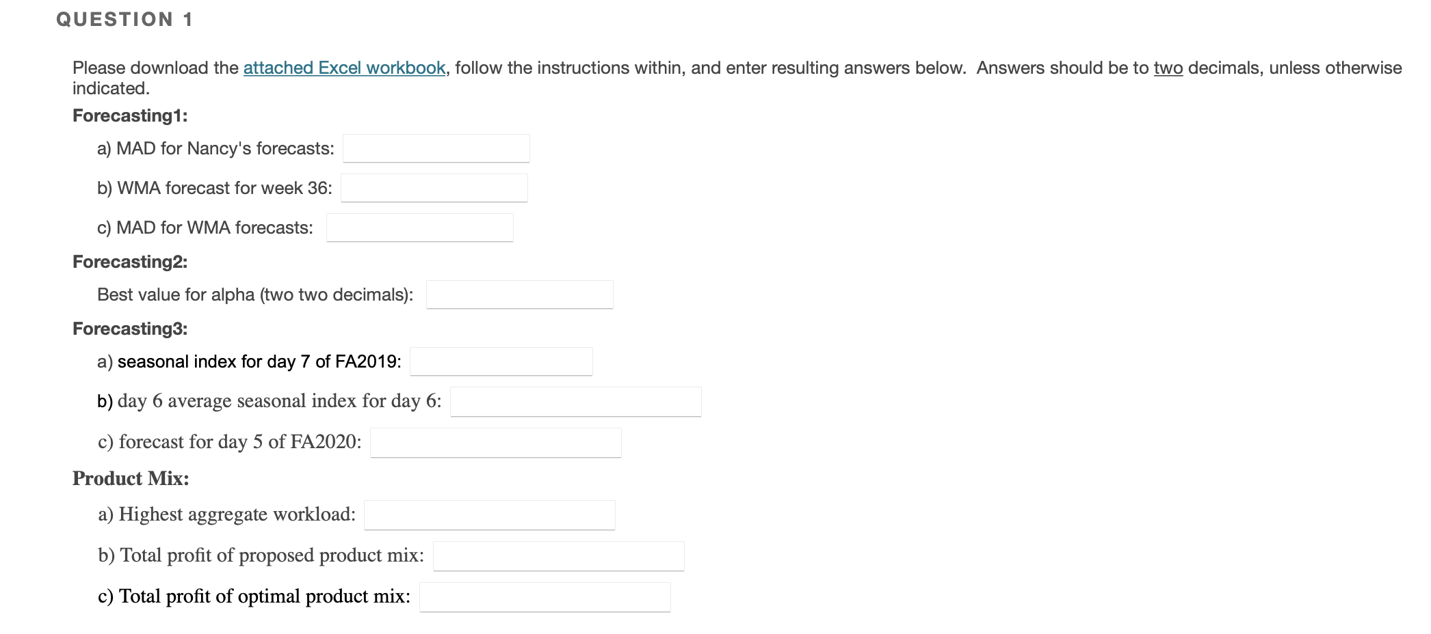Select the instructions paragraph text

coord(684,67)
